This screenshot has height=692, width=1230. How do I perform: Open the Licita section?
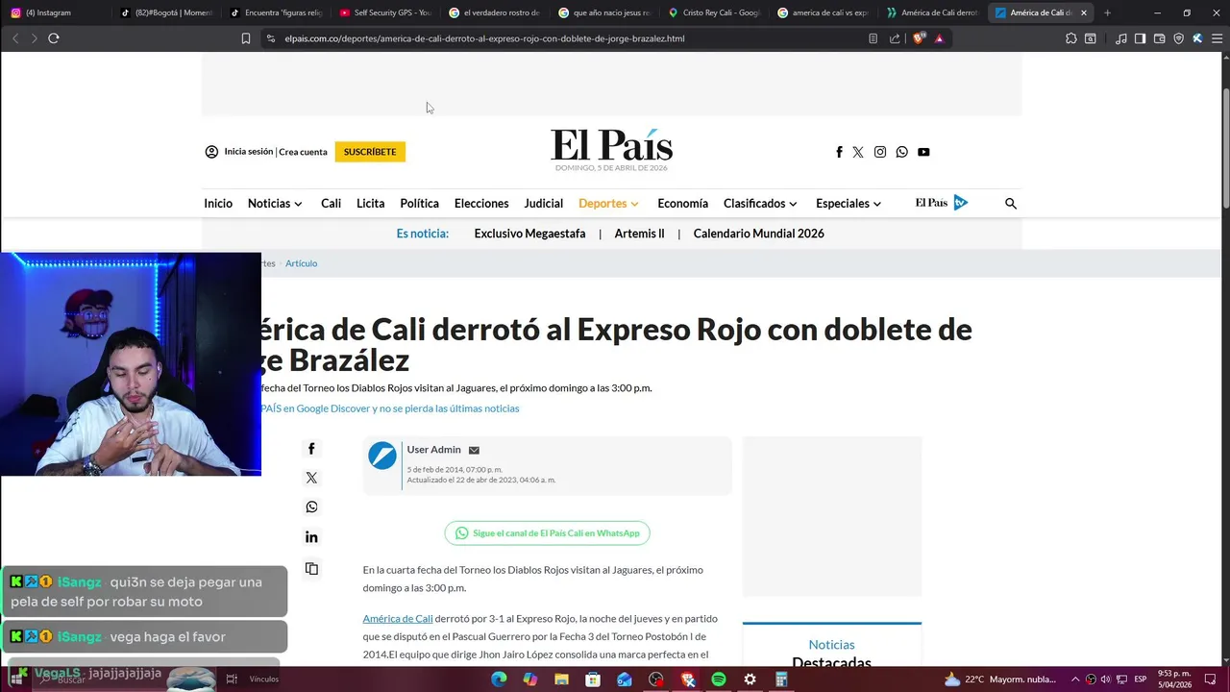click(x=370, y=204)
